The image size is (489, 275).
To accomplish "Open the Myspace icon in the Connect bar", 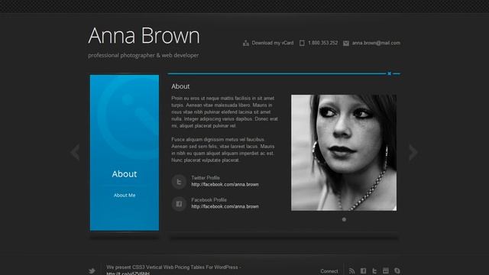I will [x=386, y=271].
